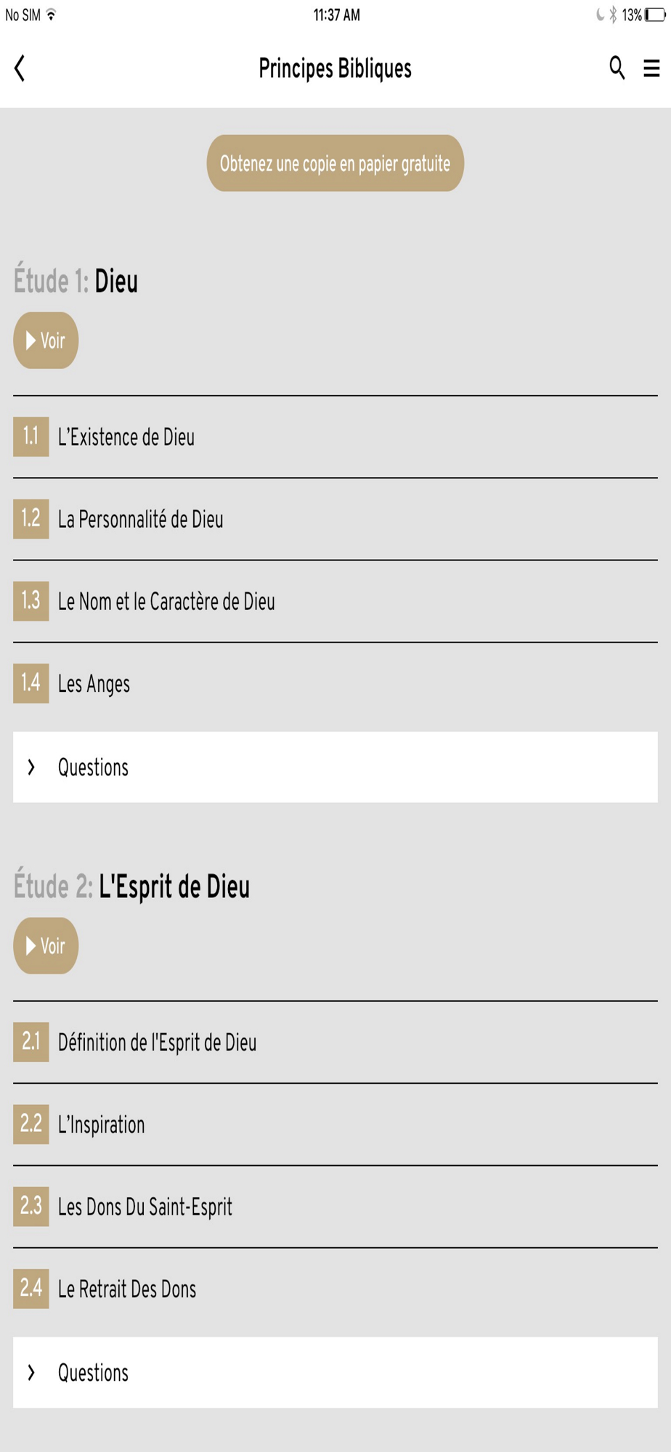Tap the 1.3 section number badge
The image size is (671, 1452).
click(x=31, y=601)
